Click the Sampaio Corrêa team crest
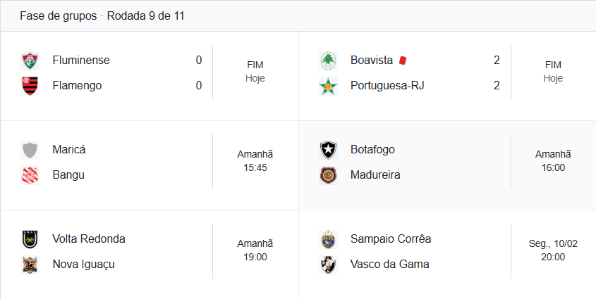596x299 pixels. (x=328, y=239)
